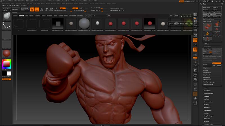Screen dimensions: 225x126
Task: Enable the Zsub sculpt mode
Action: (80, 8)
